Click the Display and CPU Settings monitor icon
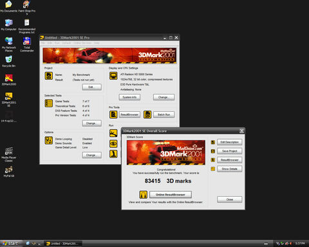Viewport: 309px width, 247px height. click(113, 76)
